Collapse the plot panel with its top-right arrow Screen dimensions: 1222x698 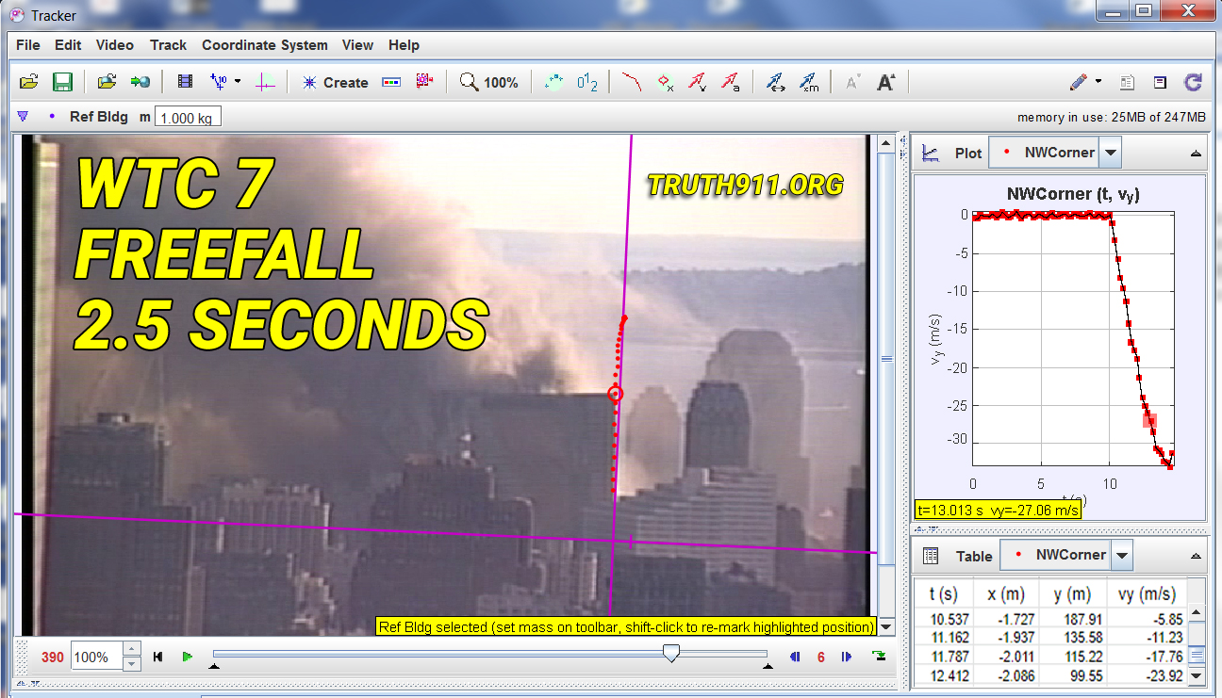point(1197,152)
